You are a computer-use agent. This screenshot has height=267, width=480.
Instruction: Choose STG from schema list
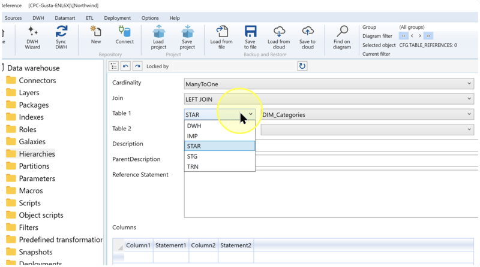point(220,156)
